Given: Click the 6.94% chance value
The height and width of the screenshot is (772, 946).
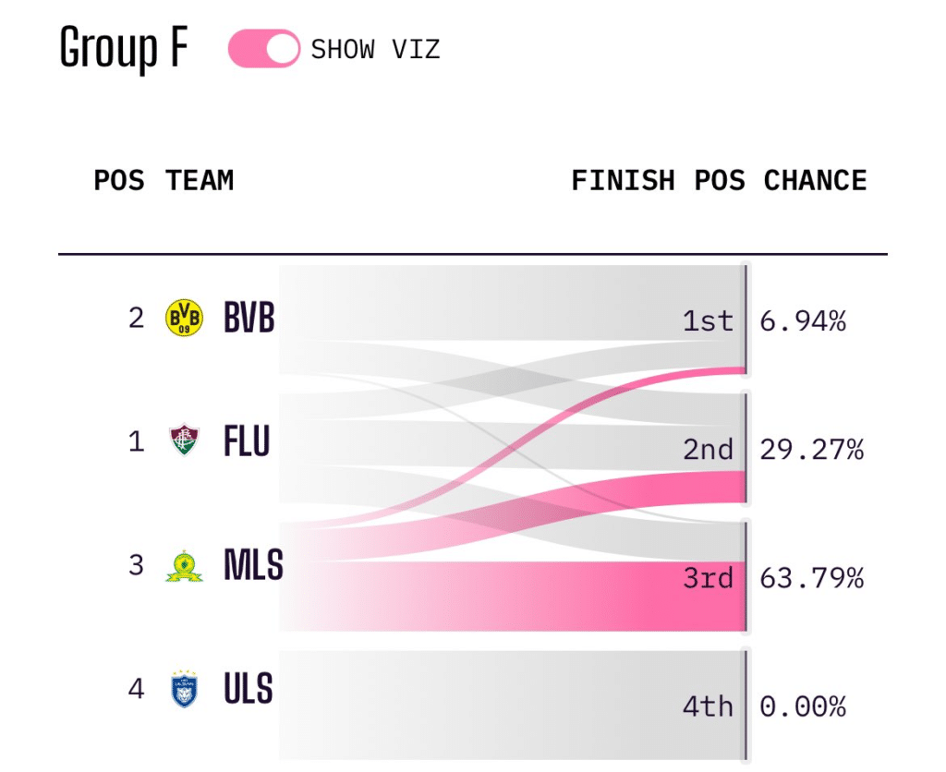Looking at the screenshot, I should click(803, 320).
